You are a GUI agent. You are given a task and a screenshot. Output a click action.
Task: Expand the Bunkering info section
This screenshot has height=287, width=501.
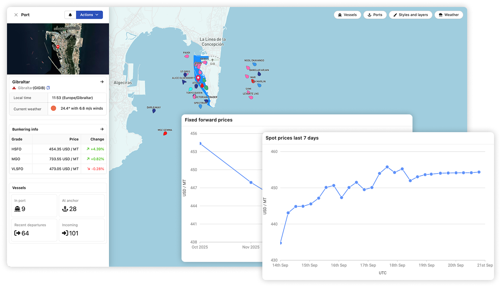point(102,129)
